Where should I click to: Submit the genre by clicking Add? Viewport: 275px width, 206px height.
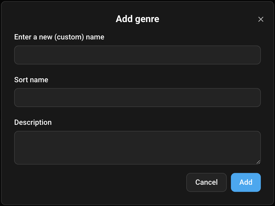tap(246, 182)
